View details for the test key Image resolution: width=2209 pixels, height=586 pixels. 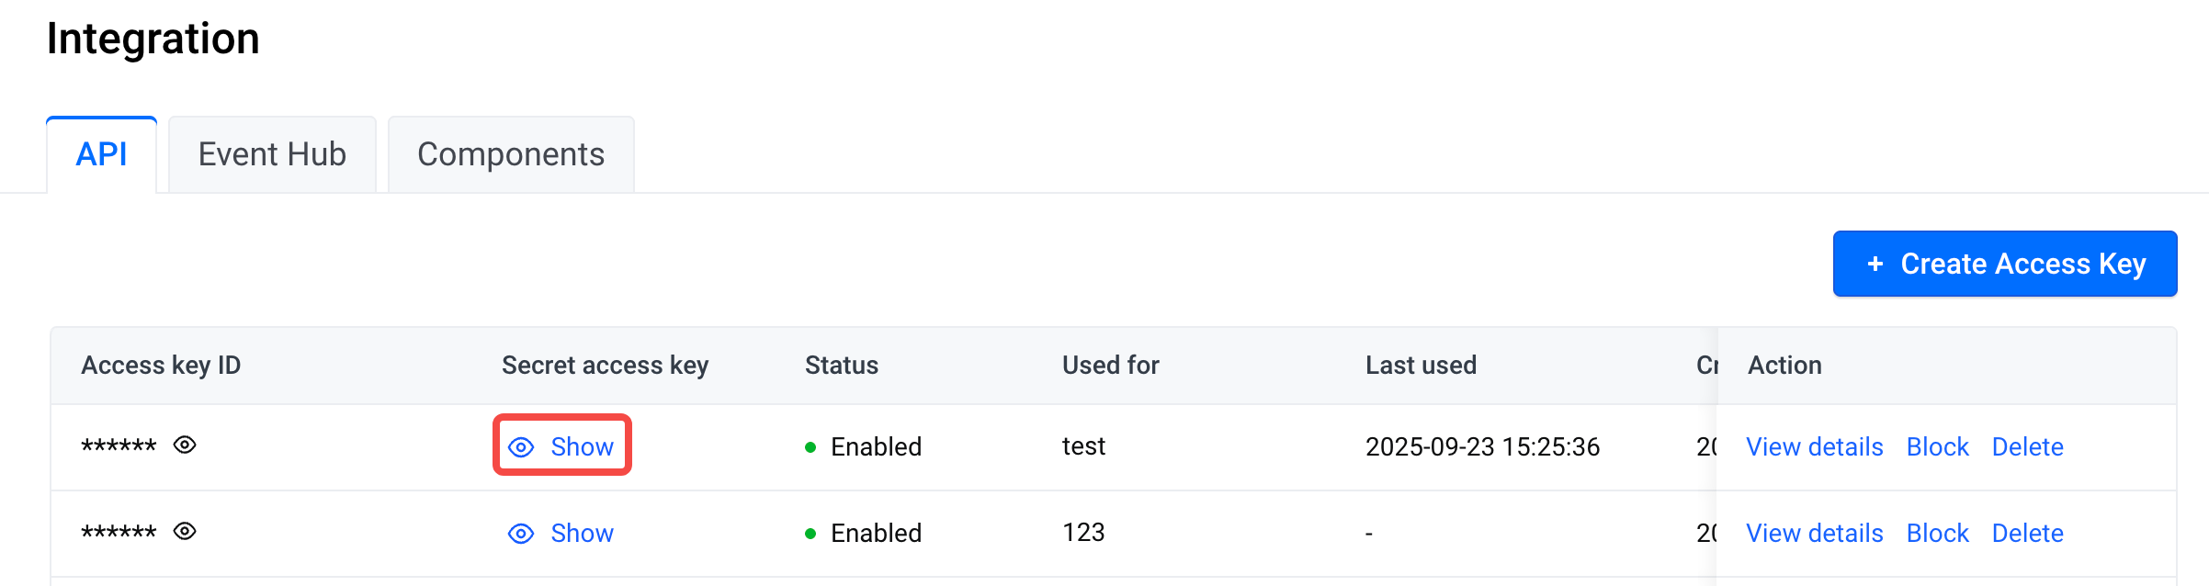point(1815,446)
